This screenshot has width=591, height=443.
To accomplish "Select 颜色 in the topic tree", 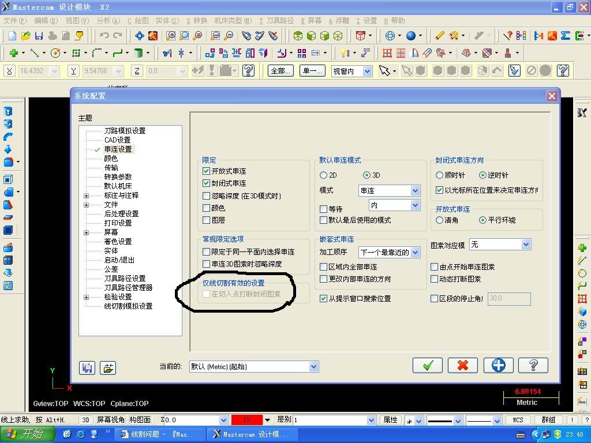I will click(111, 158).
